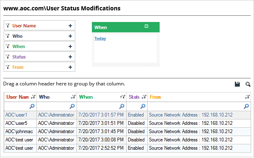Expand the When filter with plus
254x158 pixels.
(x=70, y=46)
